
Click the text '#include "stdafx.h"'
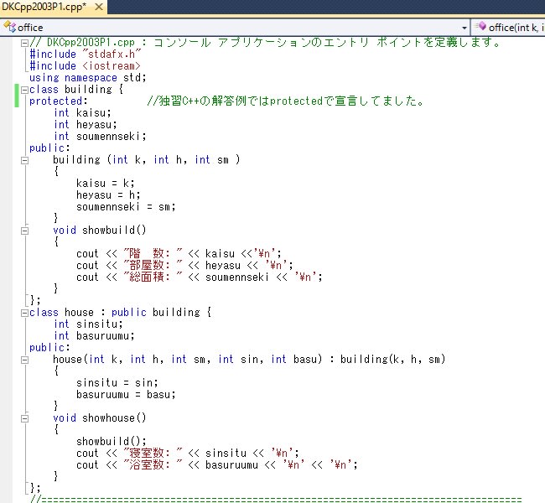click(86, 54)
